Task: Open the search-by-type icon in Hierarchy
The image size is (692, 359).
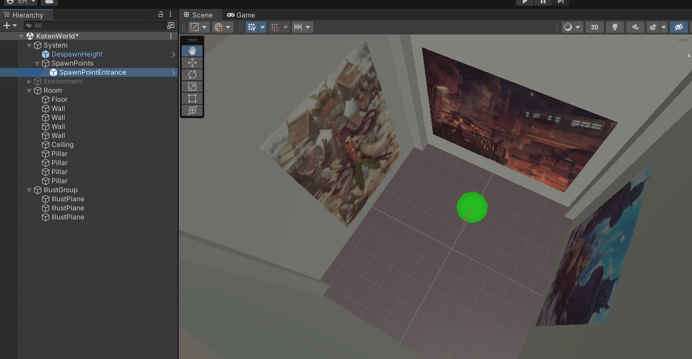Action: click(171, 25)
